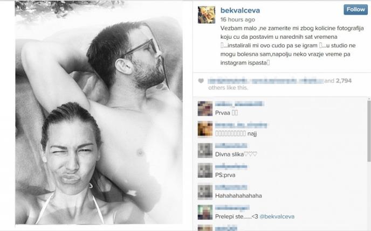
Task: Click username above 'PS:prva' comment
Action: pyautogui.click(x=231, y=167)
